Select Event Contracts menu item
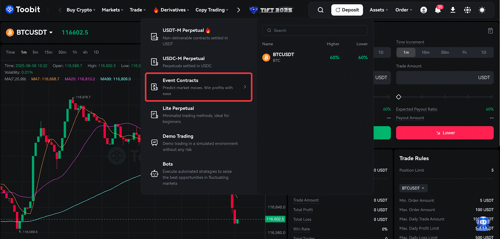 pos(199,87)
